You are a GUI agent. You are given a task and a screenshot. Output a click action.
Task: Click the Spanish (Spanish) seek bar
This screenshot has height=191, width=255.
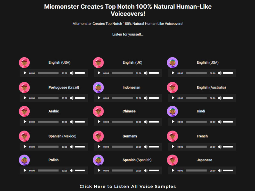tap(122, 171)
